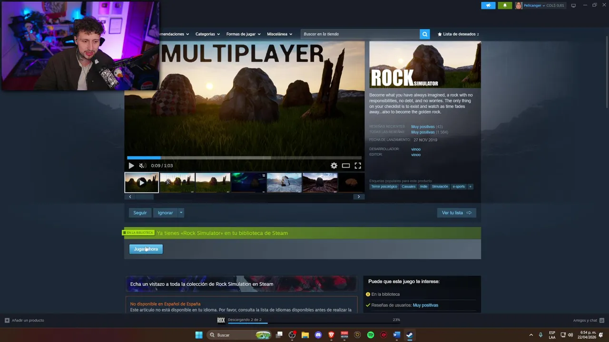Switch ESP LAA input language

pyautogui.click(x=552, y=335)
